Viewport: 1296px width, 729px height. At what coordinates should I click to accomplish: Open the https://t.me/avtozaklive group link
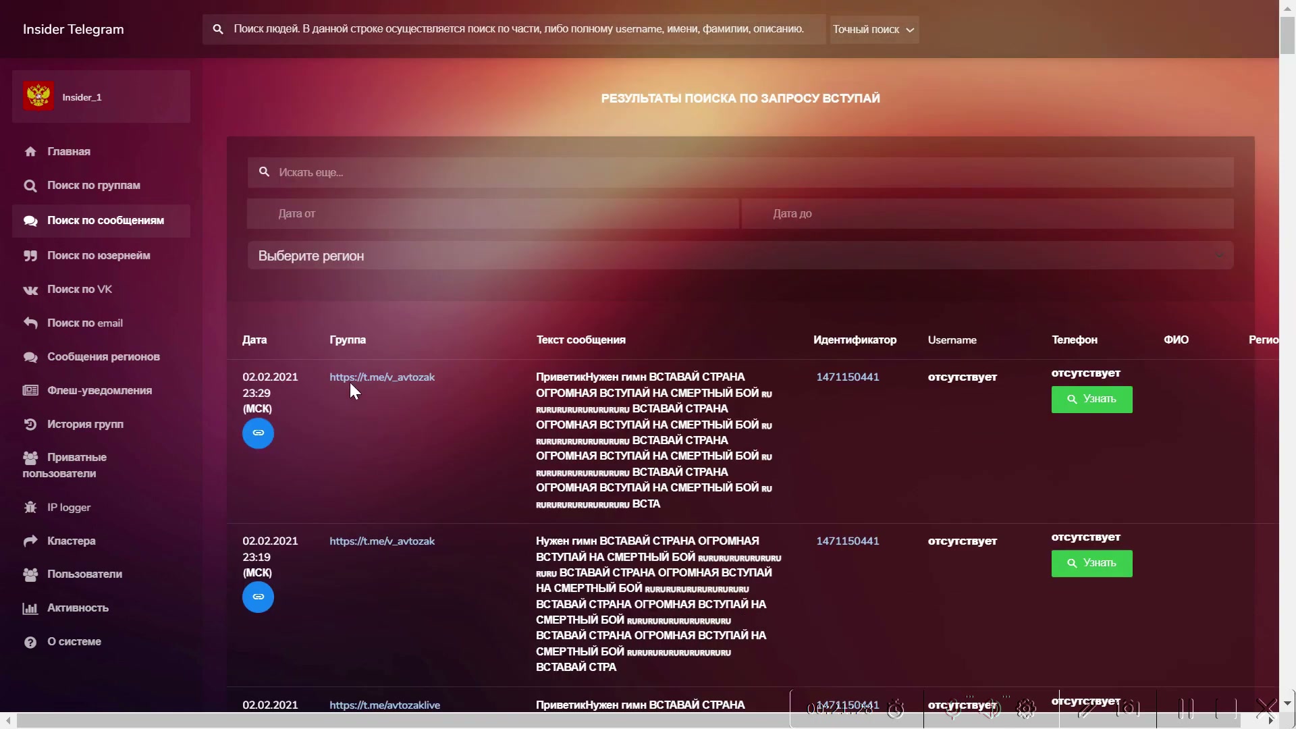385,705
